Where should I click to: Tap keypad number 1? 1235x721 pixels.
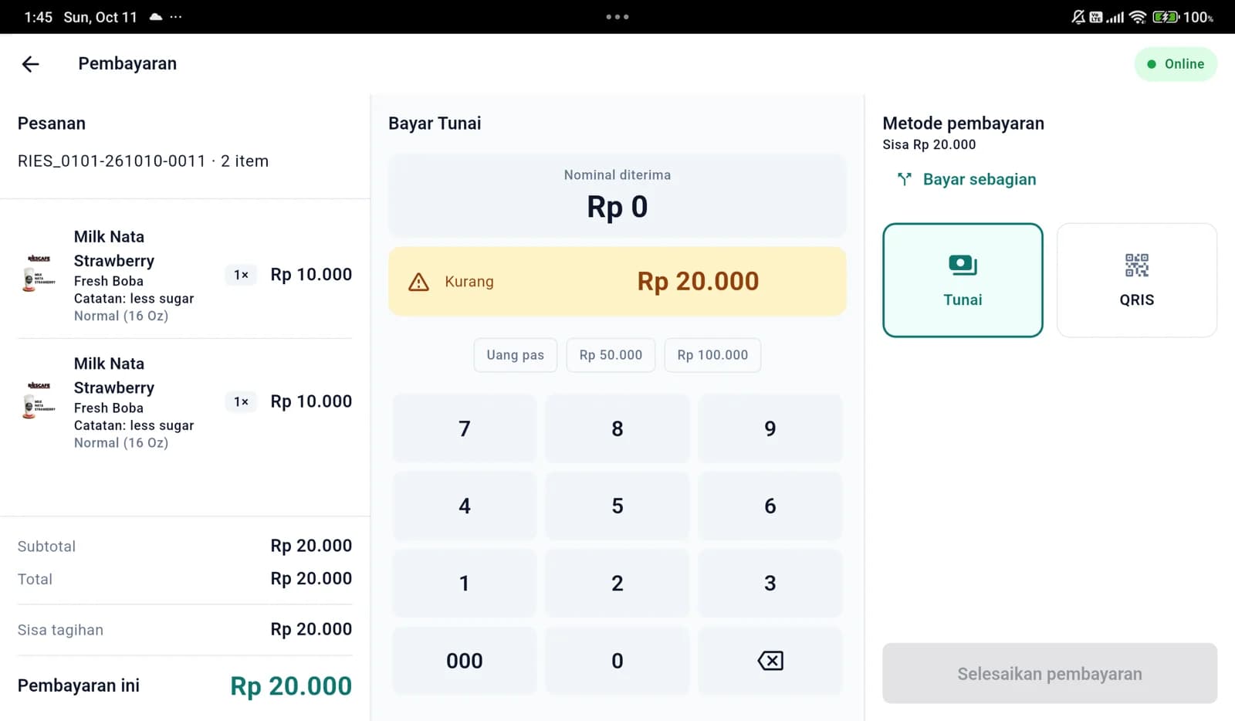click(465, 583)
